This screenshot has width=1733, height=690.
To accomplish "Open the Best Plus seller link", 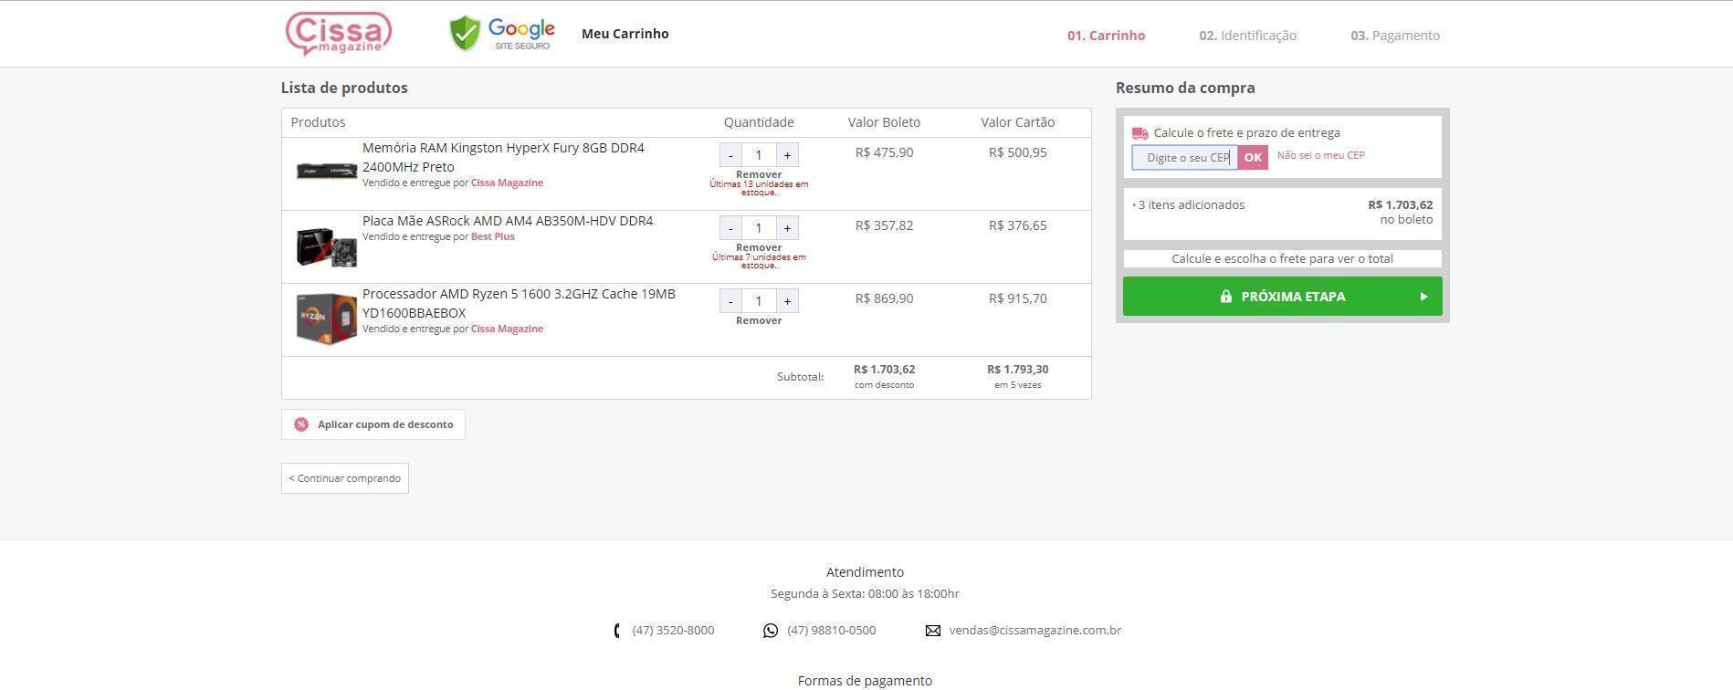I will click(x=493, y=236).
